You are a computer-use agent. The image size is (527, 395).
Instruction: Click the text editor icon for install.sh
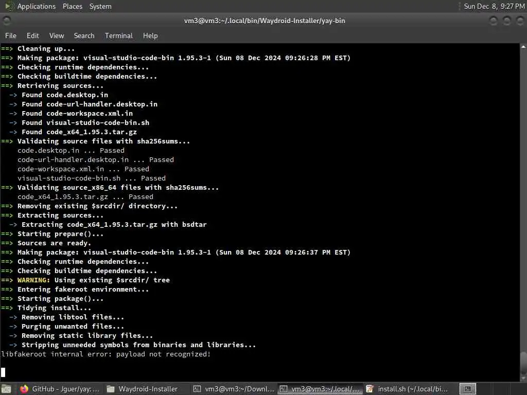370,389
